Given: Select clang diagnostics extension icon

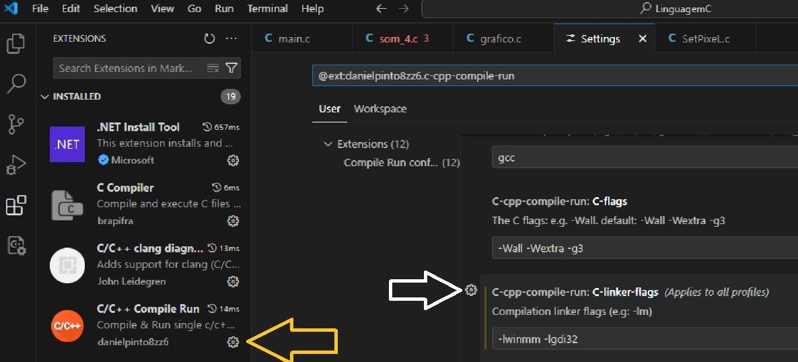Looking at the screenshot, I should tap(67, 265).
